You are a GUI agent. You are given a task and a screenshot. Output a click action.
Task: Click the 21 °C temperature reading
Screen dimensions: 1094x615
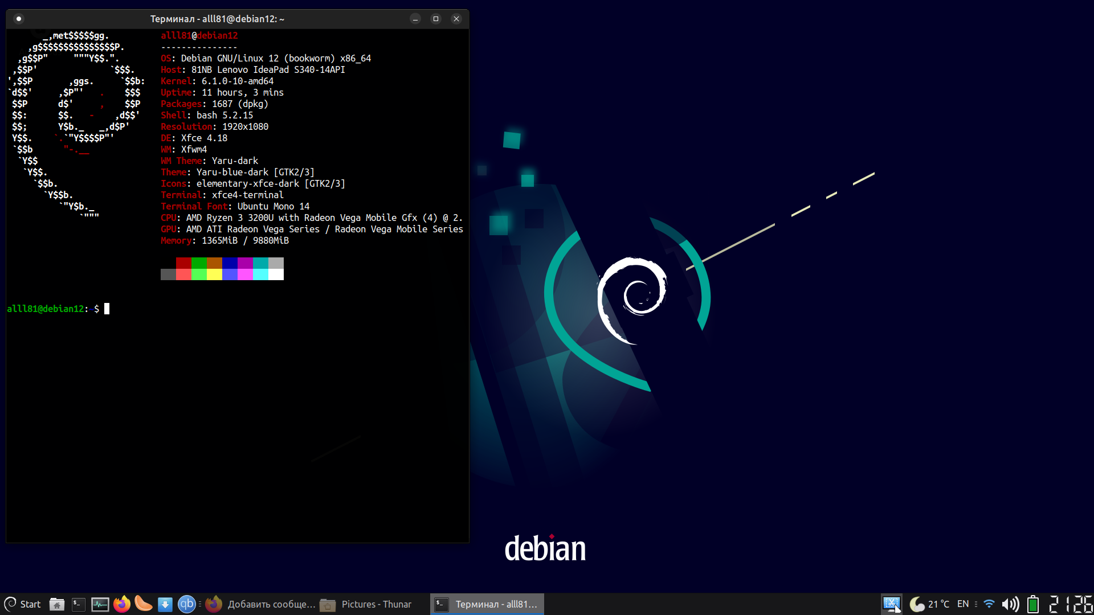pyautogui.click(x=939, y=604)
